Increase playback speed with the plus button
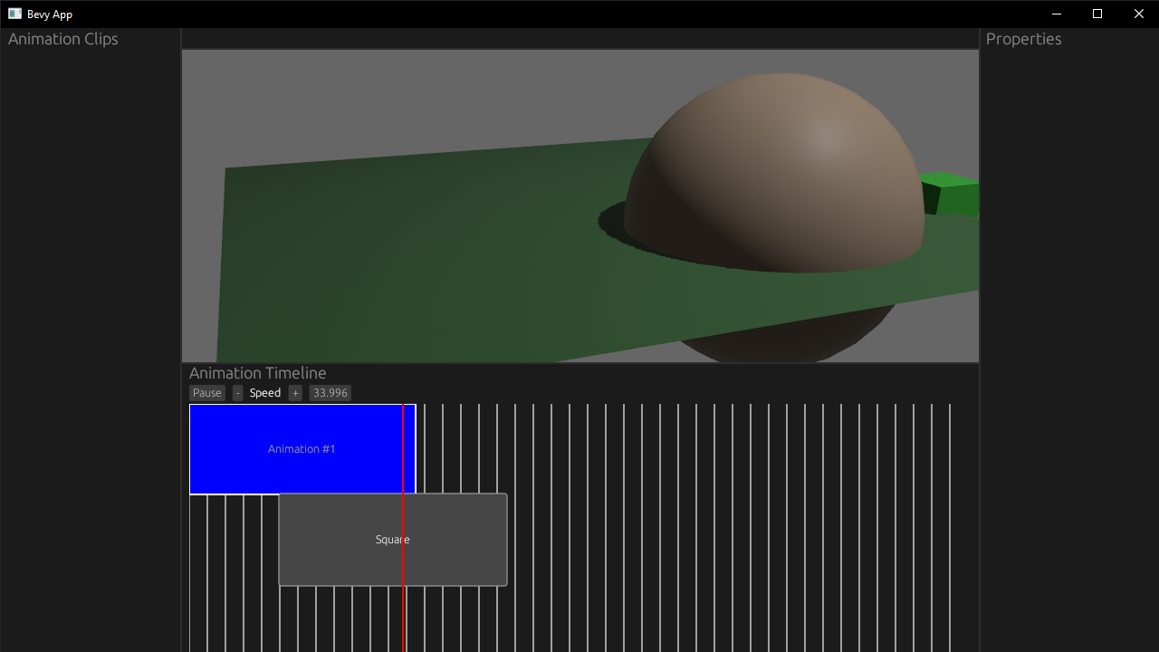Screen dimensions: 1159x652 point(295,392)
